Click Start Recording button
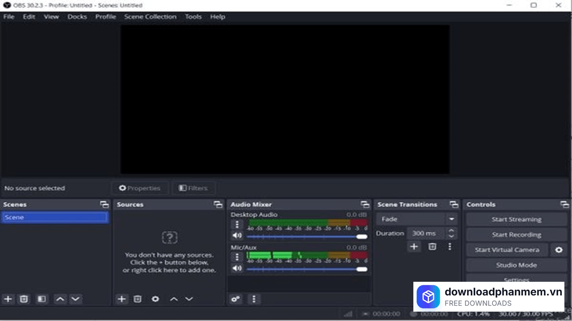This screenshot has height=321, width=572. pyautogui.click(x=516, y=235)
